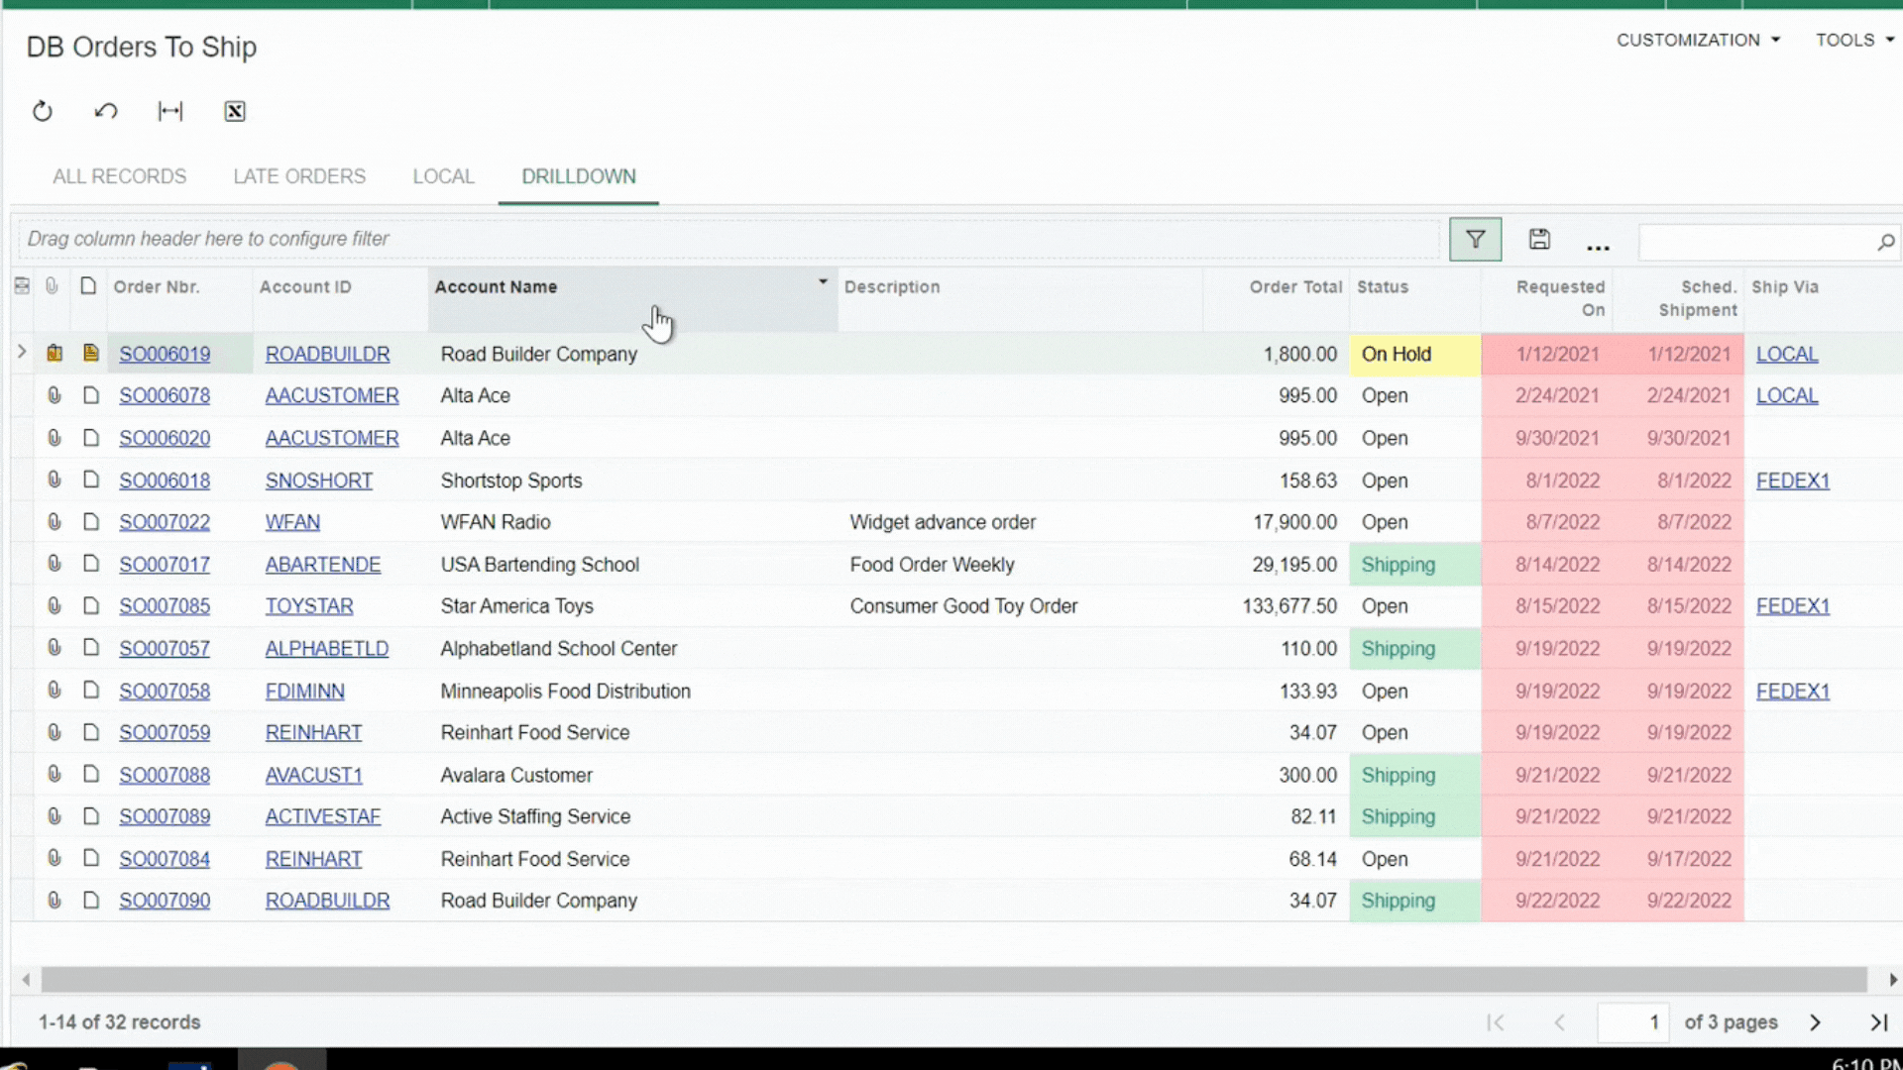Viewport: 1903px width, 1070px height.
Task: Open the attachment icon for order SO006078
Action: click(x=55, y=395)
